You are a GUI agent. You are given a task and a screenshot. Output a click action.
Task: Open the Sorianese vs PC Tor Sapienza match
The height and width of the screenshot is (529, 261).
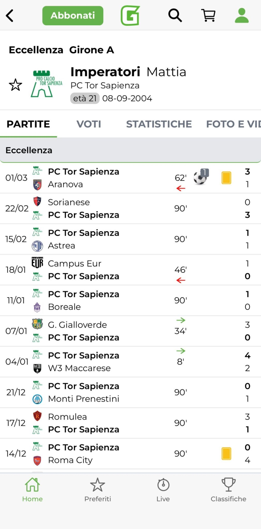coord(110,209)
